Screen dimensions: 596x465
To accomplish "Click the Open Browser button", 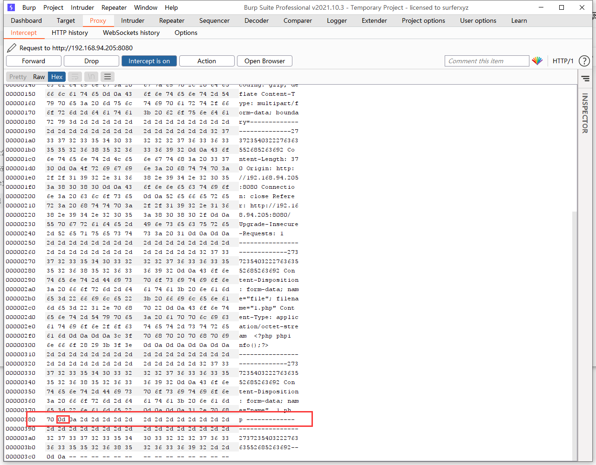I will point(264,61).
